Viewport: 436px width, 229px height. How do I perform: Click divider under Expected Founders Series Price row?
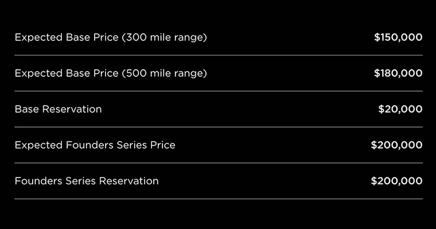tap(218, 163)
